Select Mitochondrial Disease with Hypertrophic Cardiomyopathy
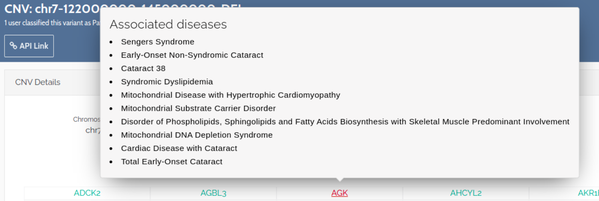The height and width of the screenshot is (201, 599). coord(231,95)
